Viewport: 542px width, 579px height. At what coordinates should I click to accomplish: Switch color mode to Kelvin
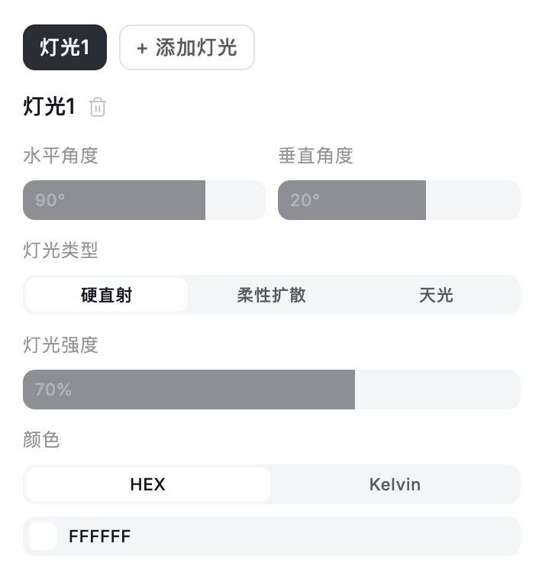[395, 484]
